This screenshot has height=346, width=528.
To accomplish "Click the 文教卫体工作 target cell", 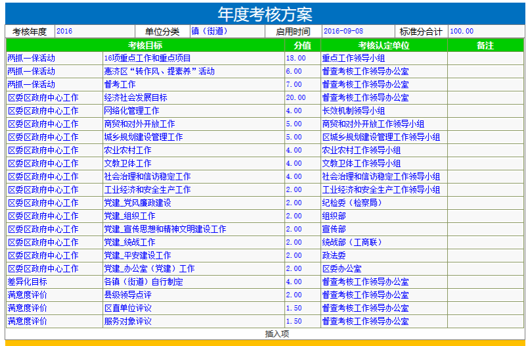I will point(193,163).
